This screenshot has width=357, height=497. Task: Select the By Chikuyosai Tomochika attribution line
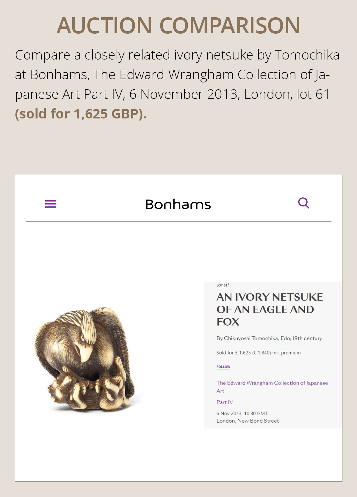(x=269, y=338)
